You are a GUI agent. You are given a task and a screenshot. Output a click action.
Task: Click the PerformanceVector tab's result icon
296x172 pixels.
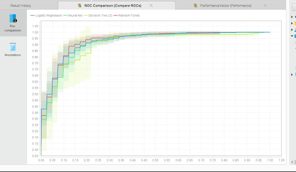click(195, 6)
